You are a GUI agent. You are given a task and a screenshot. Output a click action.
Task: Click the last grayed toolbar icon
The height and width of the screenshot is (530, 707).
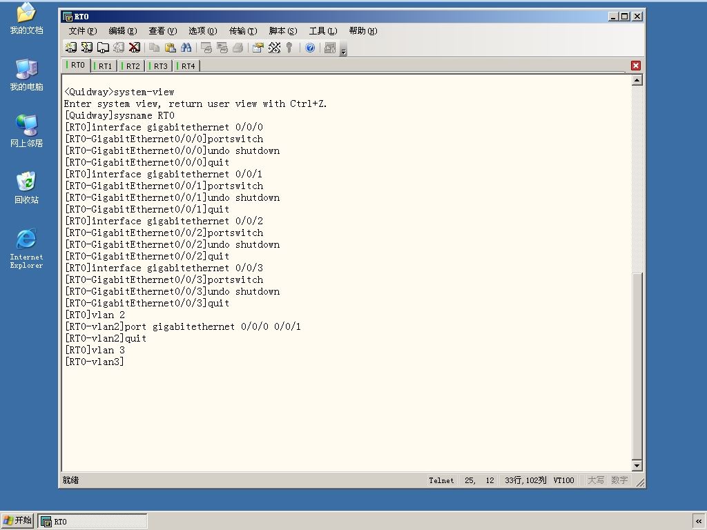pos(330,48)
